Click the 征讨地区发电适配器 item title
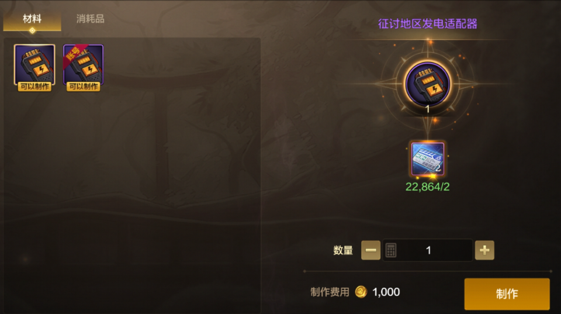The width and height of the screenshot is (561, 314). [x=428, y=23]
